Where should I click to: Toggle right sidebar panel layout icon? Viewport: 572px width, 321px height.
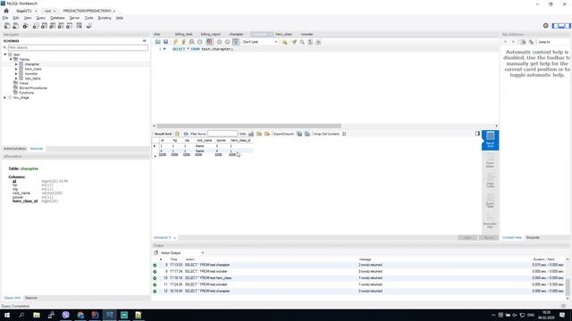pyautogui.click(x=568, y=26)
